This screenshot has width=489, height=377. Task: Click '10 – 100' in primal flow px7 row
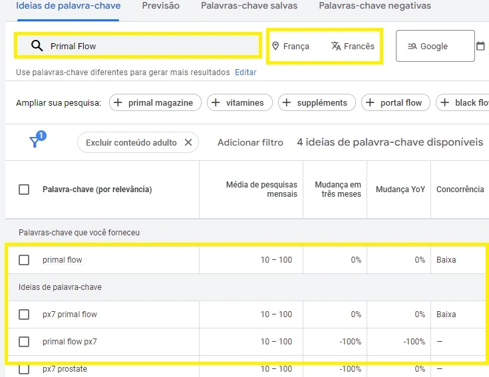276,342
